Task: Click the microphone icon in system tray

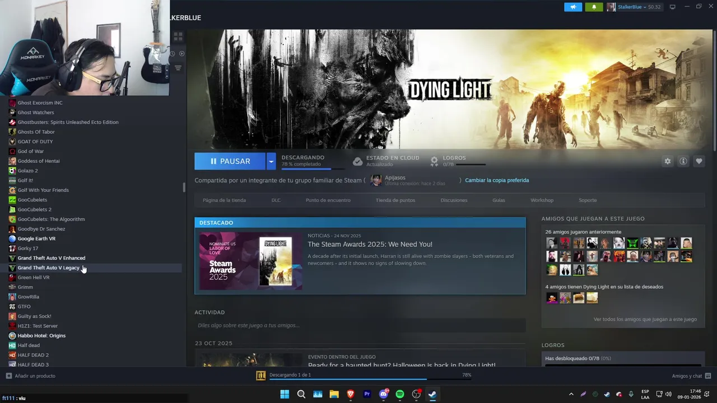Action: (x=631, y=394)
